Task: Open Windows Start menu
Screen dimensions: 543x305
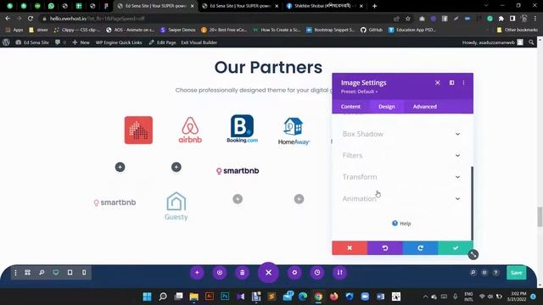Action: click(x=147, y=297)
